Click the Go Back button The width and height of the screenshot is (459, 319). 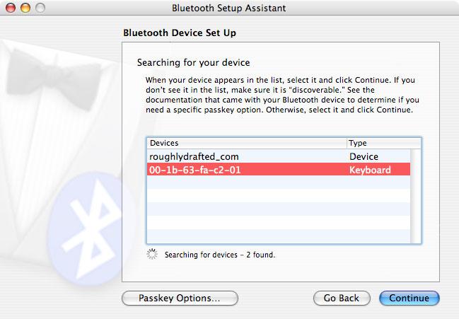coord(342,298)
